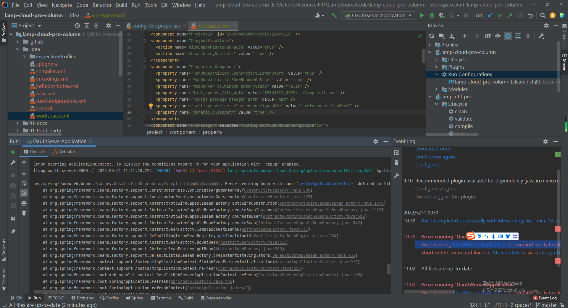Toggle soft-wrap in the Run console
Screen dimensions: 568x308
24,183
